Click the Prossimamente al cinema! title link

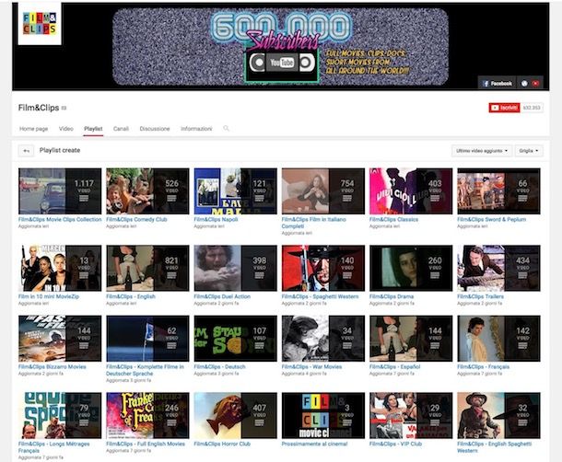[315, 444]
